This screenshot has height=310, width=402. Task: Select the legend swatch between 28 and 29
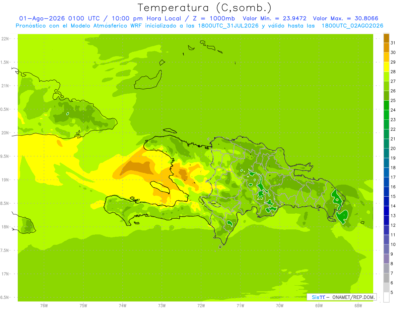tap(386, 67)
